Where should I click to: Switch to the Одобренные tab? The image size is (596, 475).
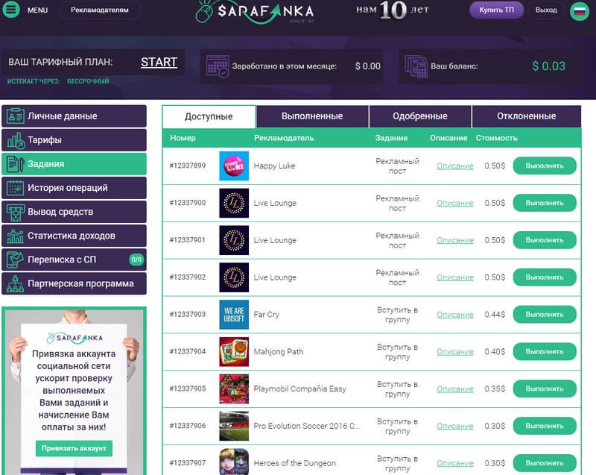click(420, 116)
